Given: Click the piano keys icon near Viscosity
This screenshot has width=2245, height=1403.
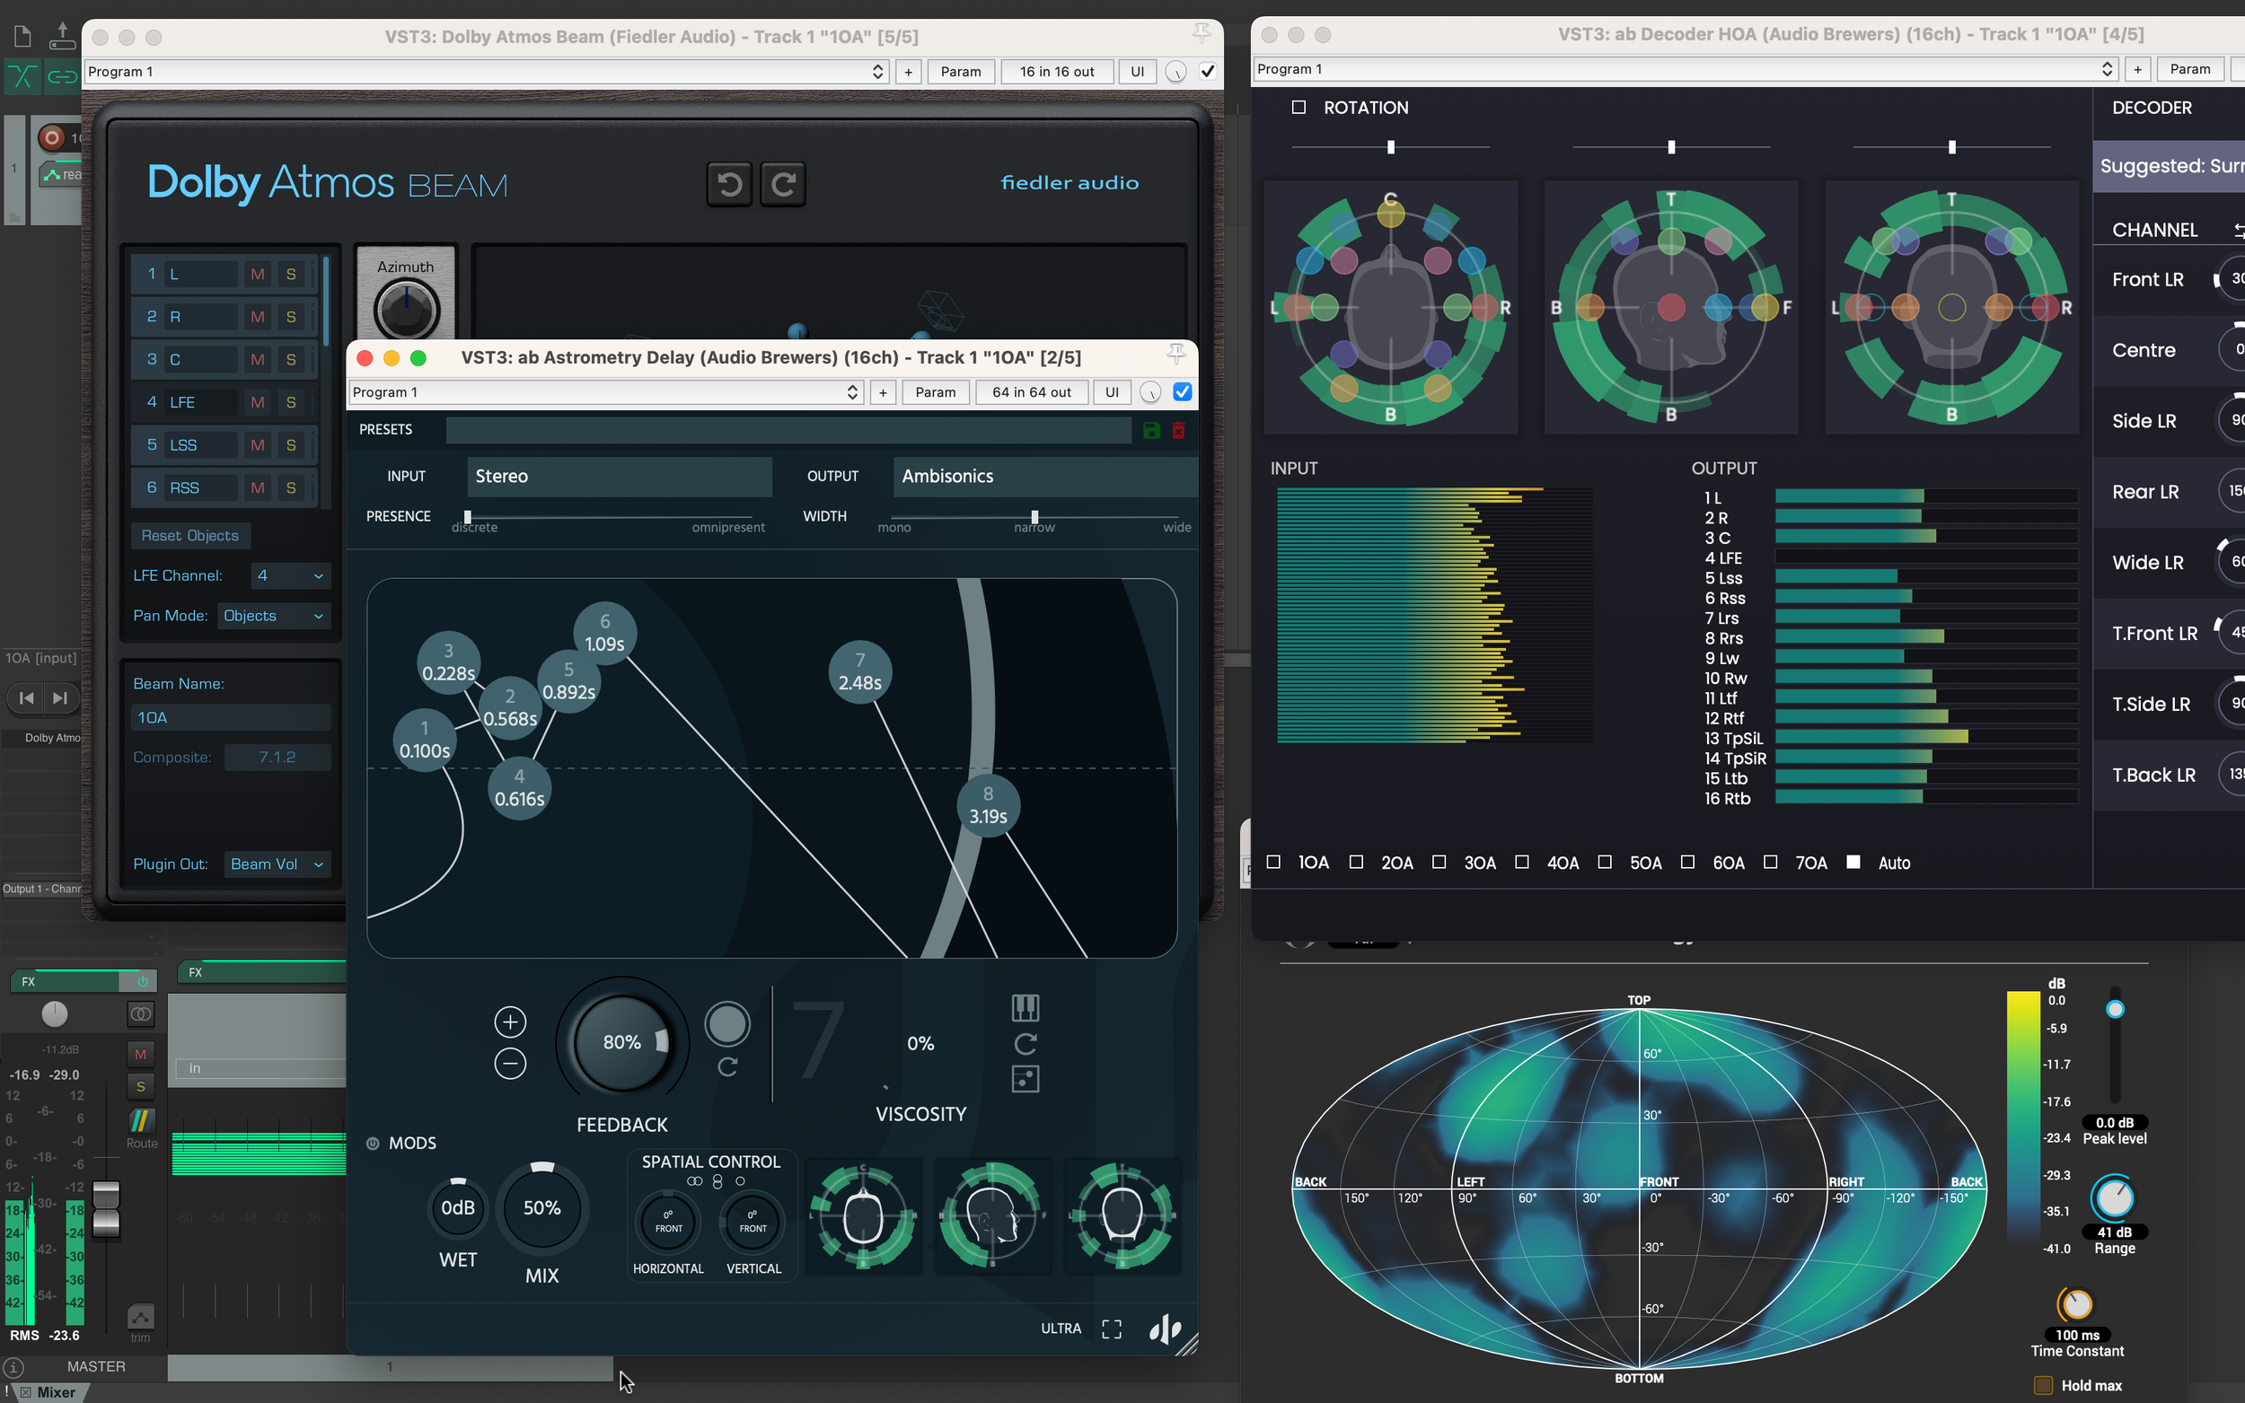Looking at the screenshot, I should click(1025, 1008).
